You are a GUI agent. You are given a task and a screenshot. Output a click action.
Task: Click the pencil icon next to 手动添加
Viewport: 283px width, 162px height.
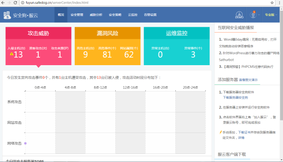click(220, 132)
